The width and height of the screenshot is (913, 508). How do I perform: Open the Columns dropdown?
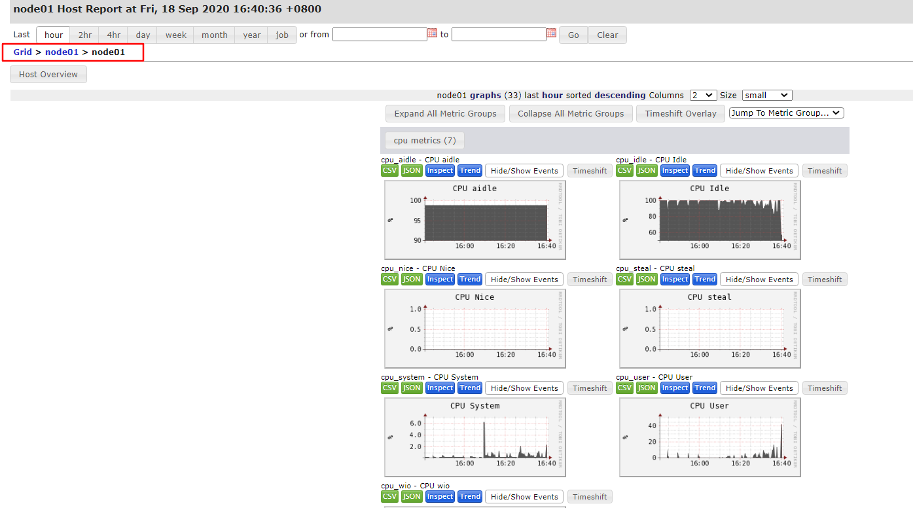coord(704,96)
